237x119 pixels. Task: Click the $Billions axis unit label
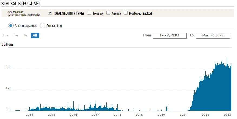pos(8,44)
